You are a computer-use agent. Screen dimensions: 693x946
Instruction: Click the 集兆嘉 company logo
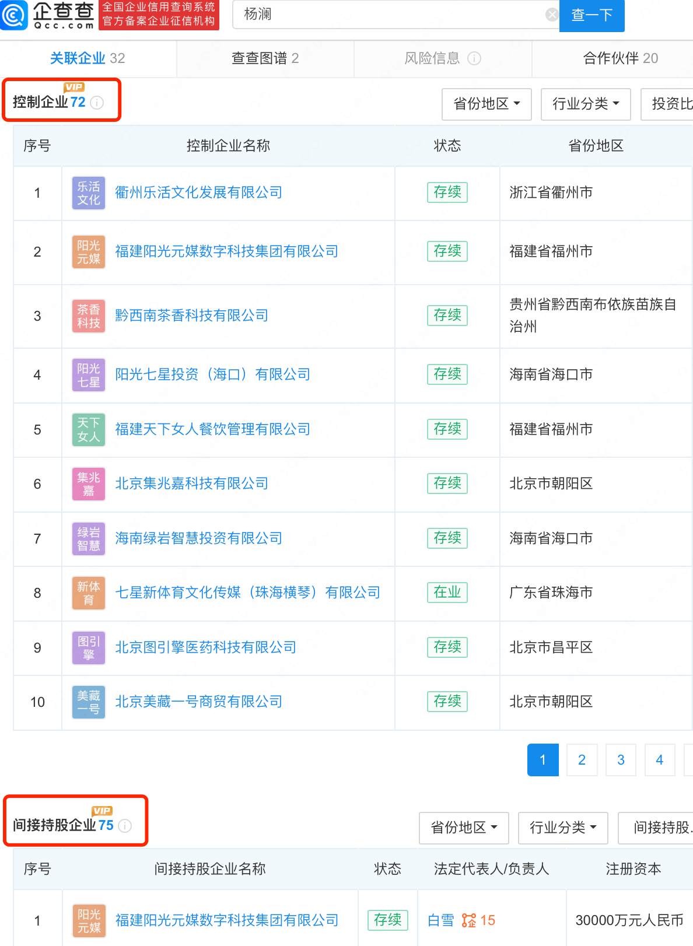pos(89,484)
